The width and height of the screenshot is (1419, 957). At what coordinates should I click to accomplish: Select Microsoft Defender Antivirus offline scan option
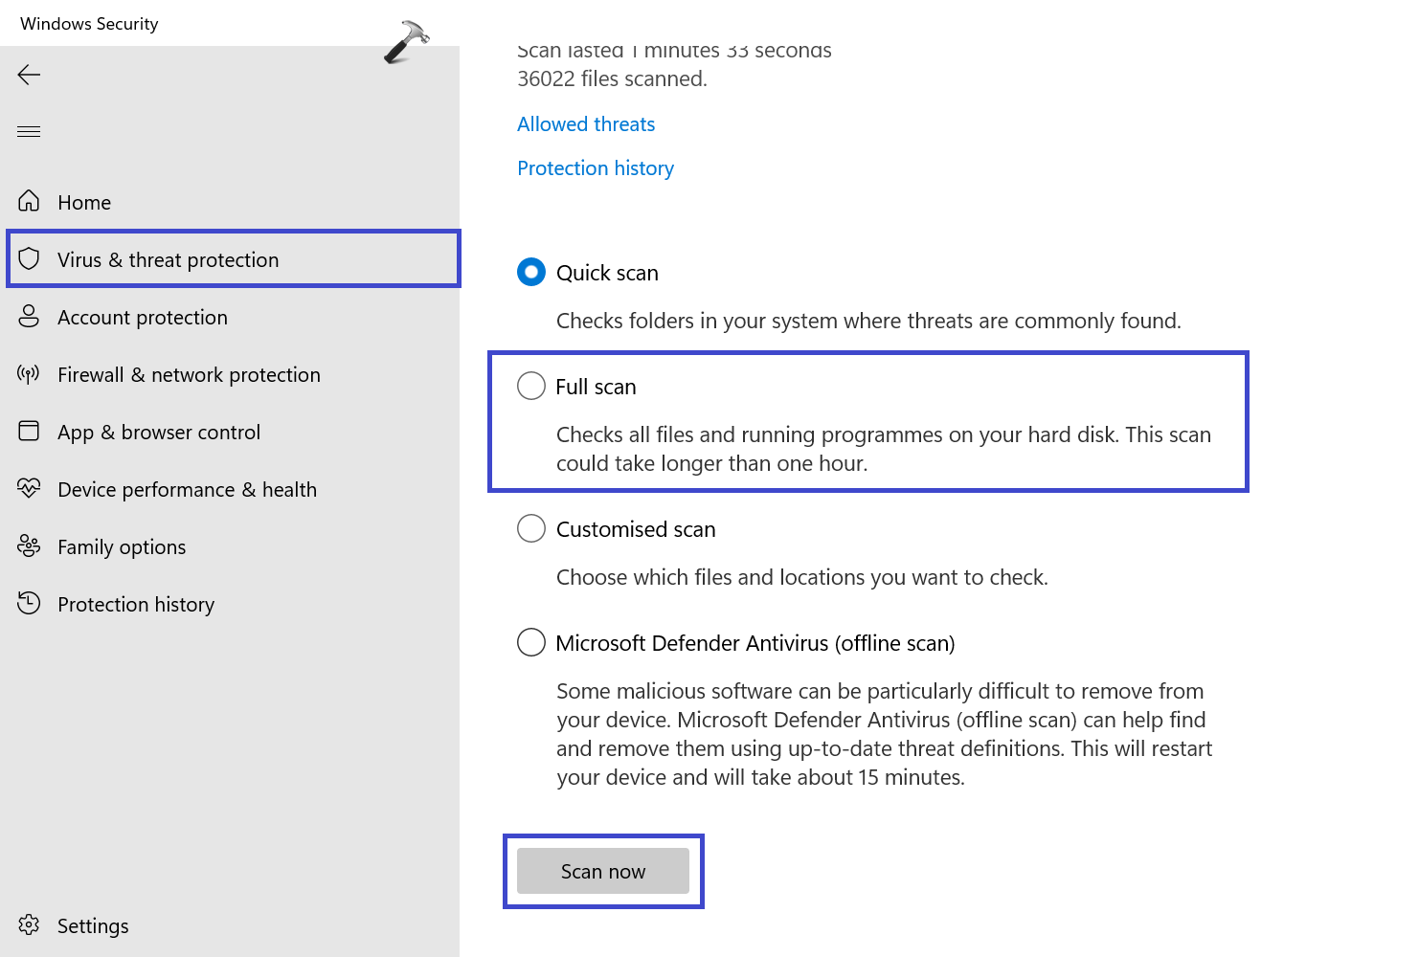click(x=531, y=642)
